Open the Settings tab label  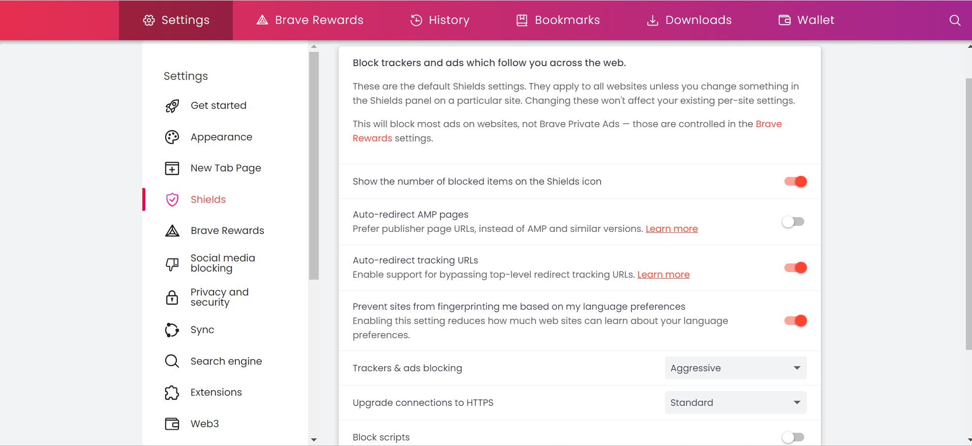[x=186, y=20]
